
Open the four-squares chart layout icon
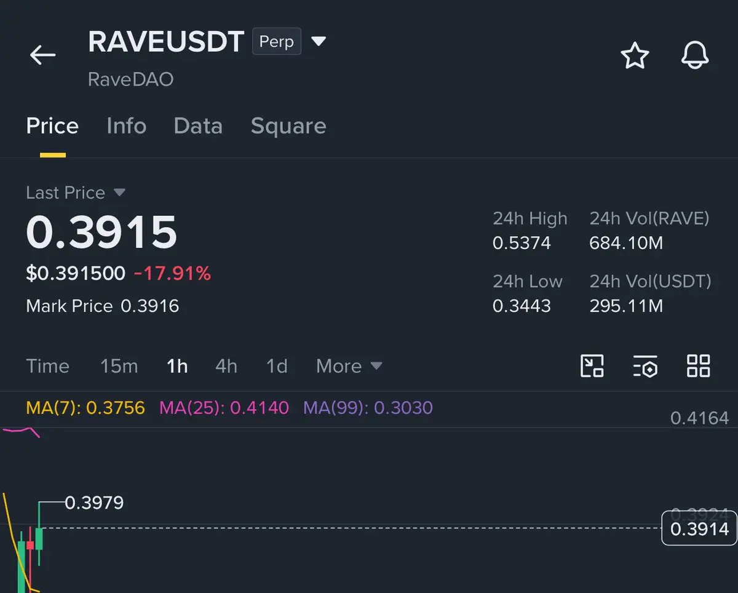698,366
